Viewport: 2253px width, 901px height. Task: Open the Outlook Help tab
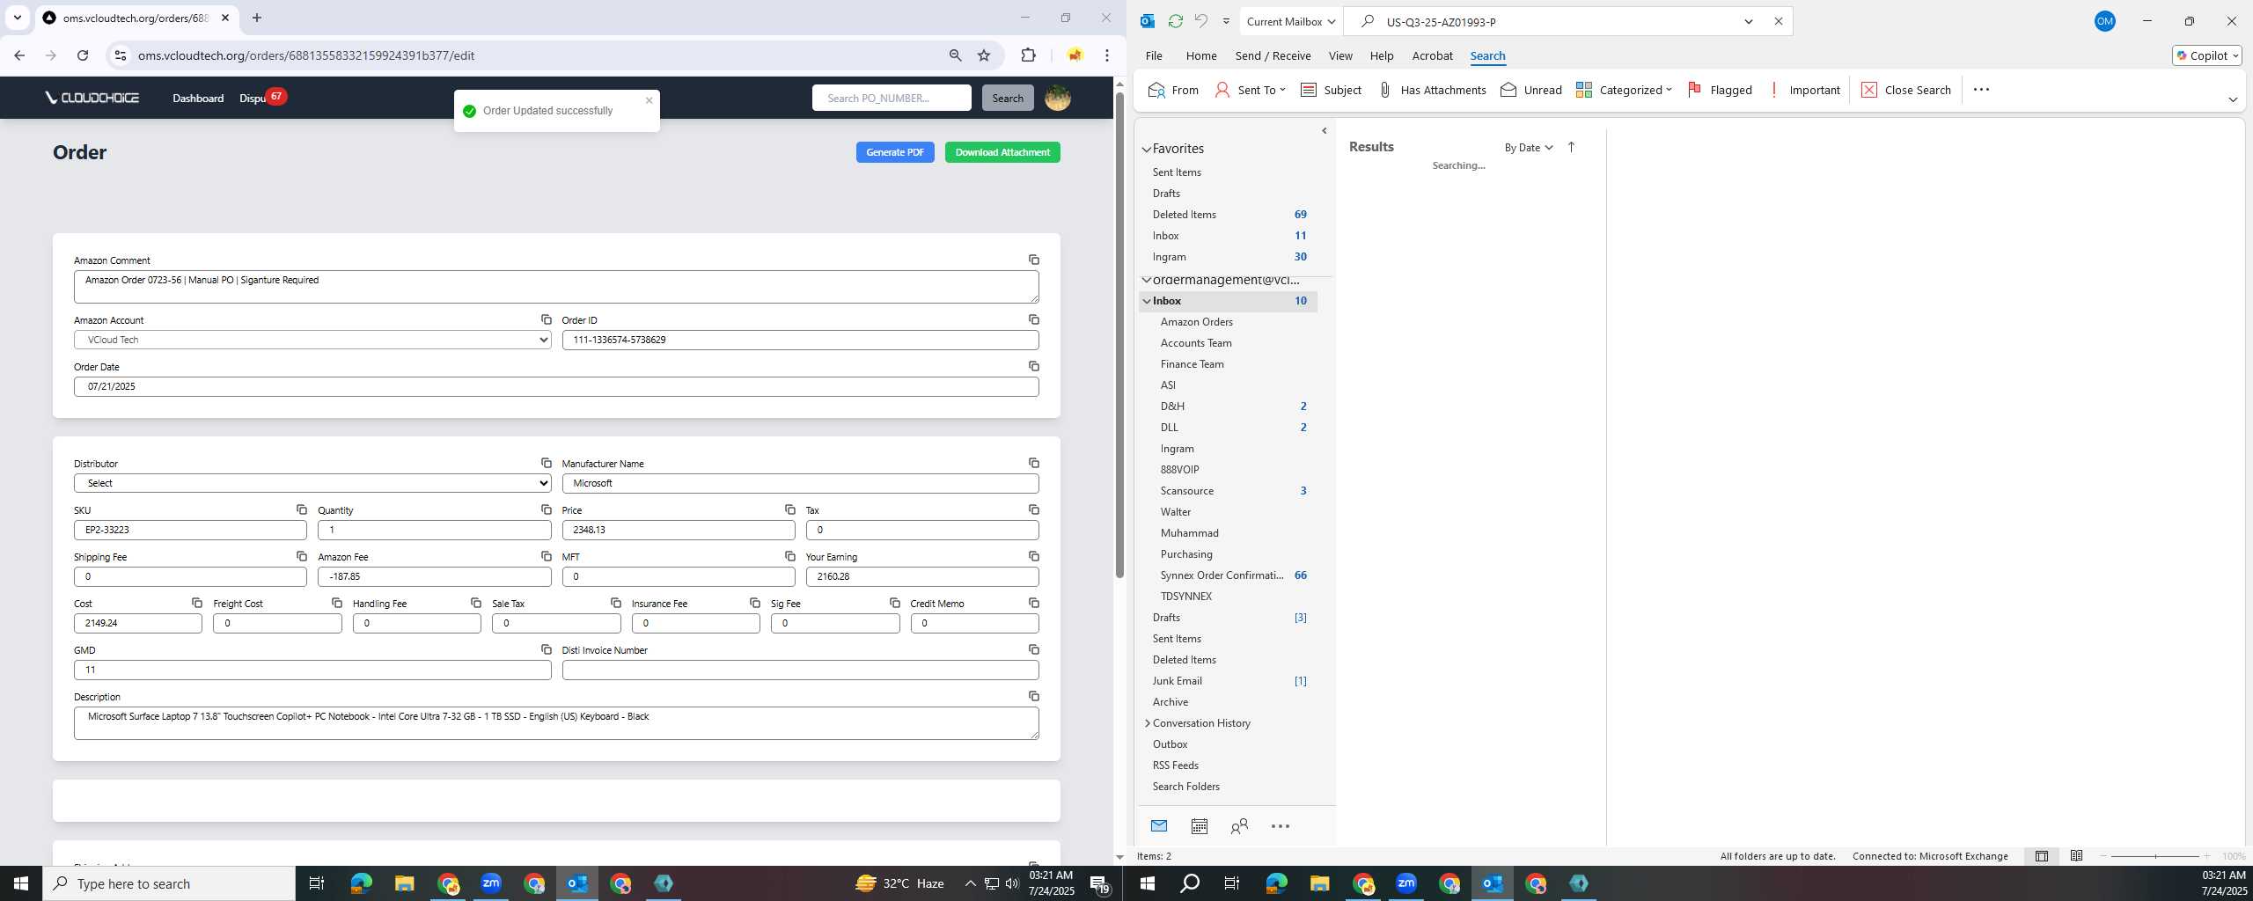click(x=1382, y=55)
